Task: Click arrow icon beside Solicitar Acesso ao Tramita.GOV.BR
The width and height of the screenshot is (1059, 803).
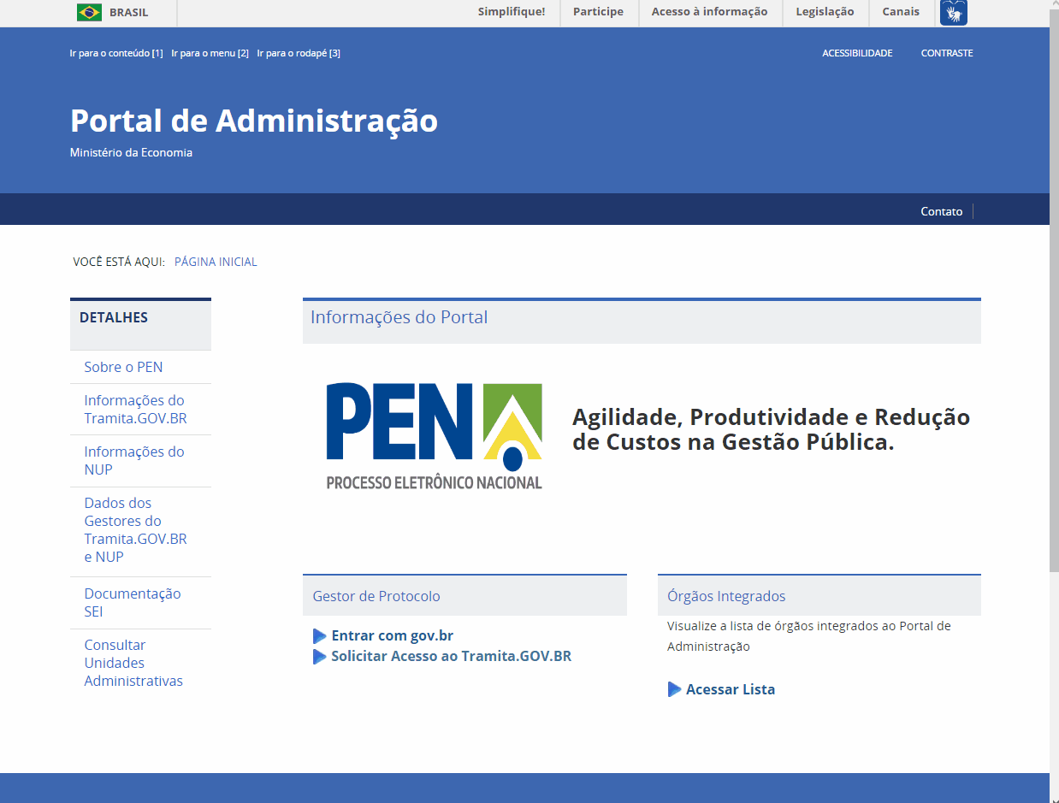Action: (x=320, y=657)
